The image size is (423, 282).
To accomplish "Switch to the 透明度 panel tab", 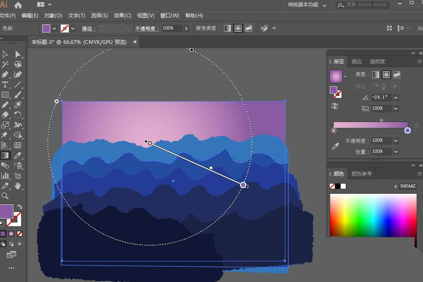I will (377, 62).
